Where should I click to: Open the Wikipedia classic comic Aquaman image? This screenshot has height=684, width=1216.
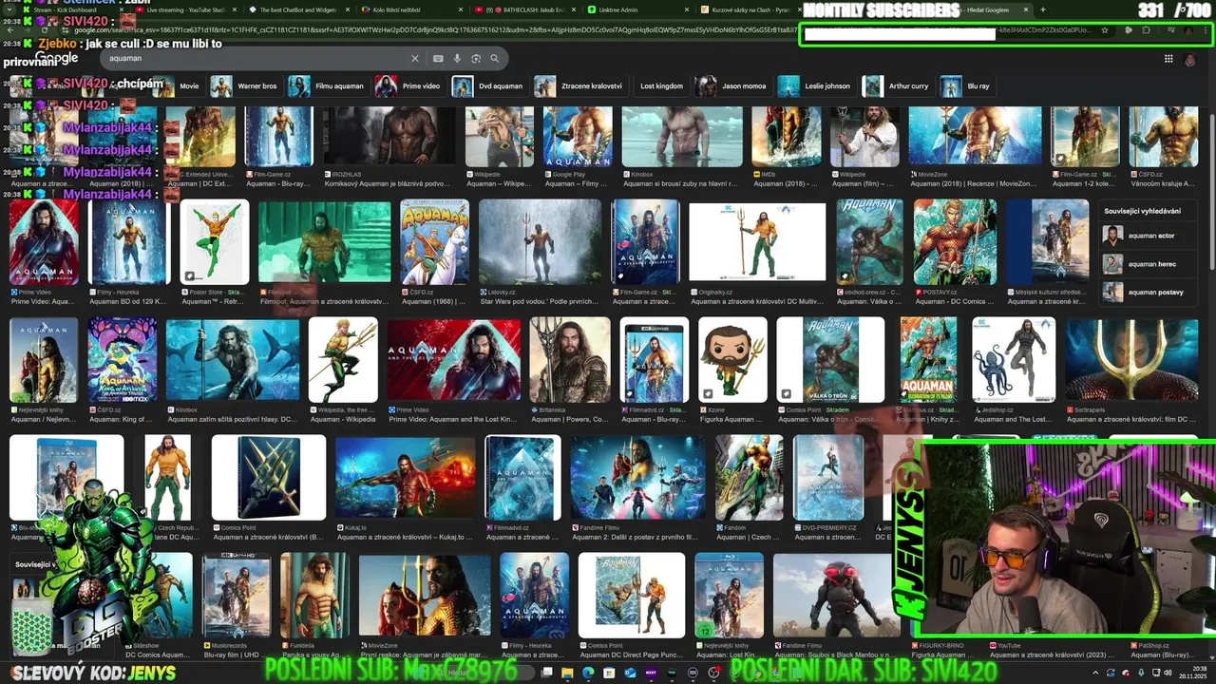coord(343,360)
